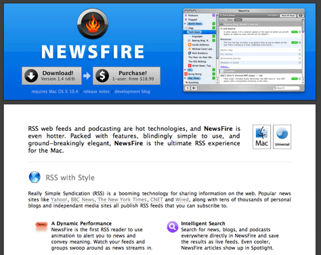
Task: Click the NEWSFIRE title heading
Action: (93, 52)
